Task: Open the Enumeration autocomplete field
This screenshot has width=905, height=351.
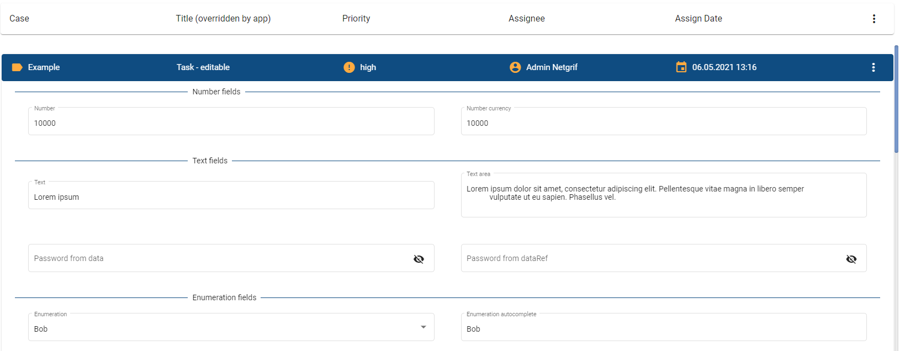Action: coord(663,328)
